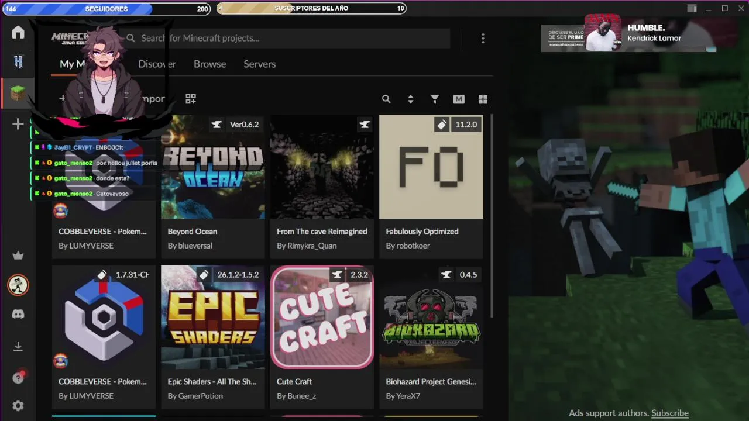Click From The cave Reimagined loader icon
The width and height of the screenshot is (749, 421).
(x=365, y=125)
